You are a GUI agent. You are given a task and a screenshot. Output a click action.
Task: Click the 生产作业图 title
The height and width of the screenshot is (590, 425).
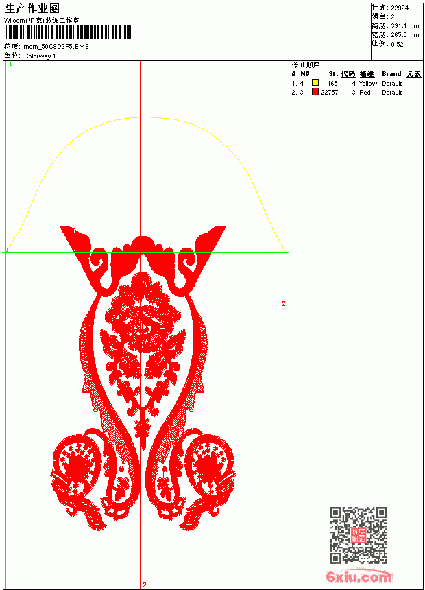(32, 8)
